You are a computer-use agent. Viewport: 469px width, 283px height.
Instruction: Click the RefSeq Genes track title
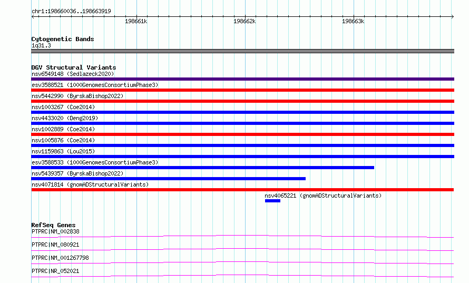(x=53, y=225)
